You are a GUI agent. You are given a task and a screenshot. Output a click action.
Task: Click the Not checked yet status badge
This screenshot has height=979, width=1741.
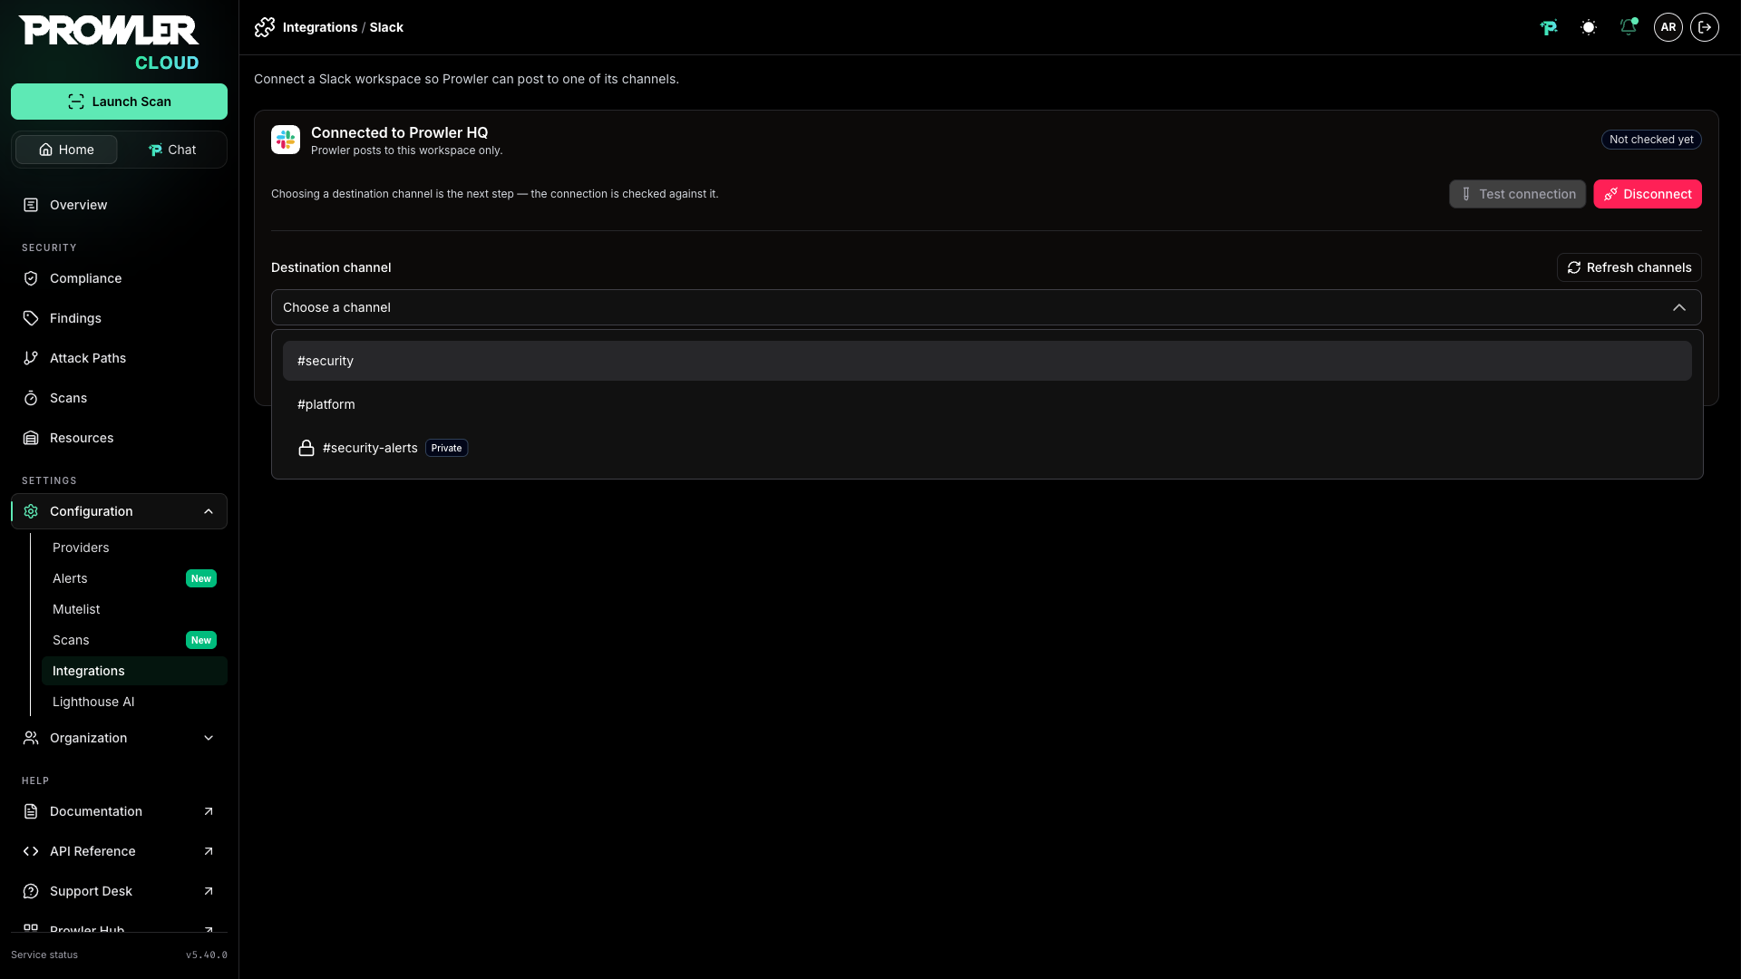pyautogui.click(x=1651, y=140)
